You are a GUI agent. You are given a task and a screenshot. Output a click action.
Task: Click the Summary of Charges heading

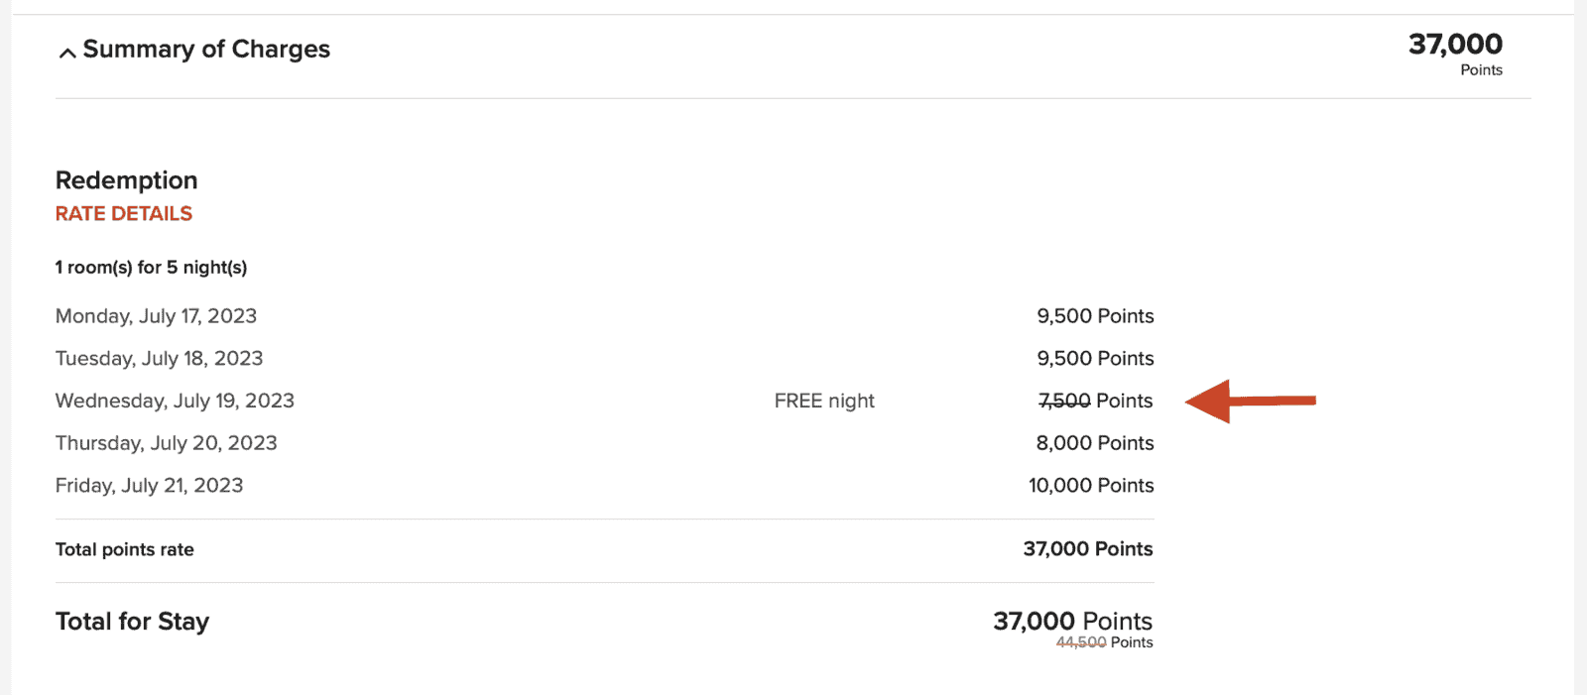(206, 50)
